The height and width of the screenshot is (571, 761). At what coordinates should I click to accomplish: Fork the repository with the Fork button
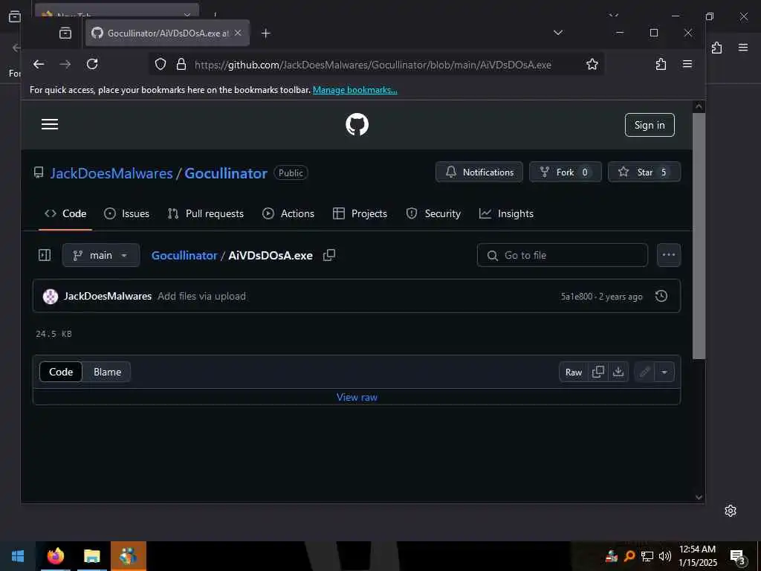click(566, 172)
